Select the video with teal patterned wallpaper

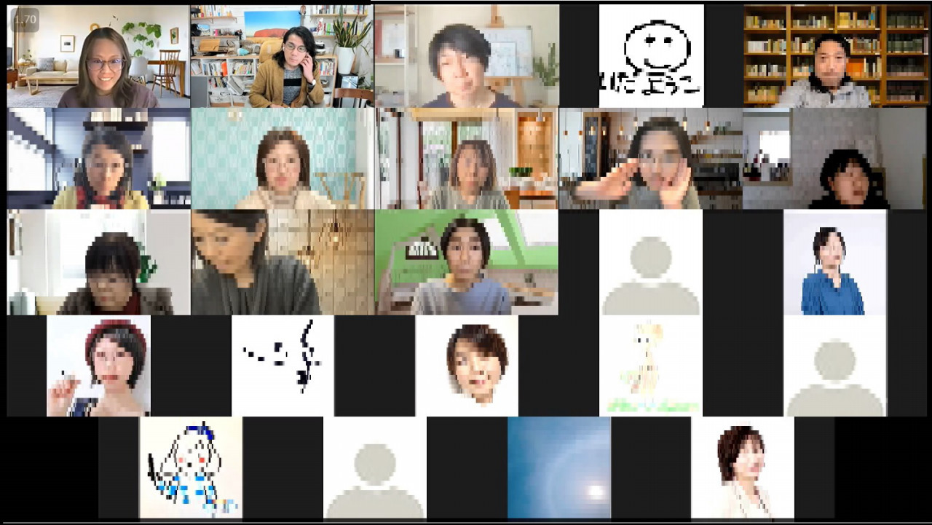(x=282, y=159)
